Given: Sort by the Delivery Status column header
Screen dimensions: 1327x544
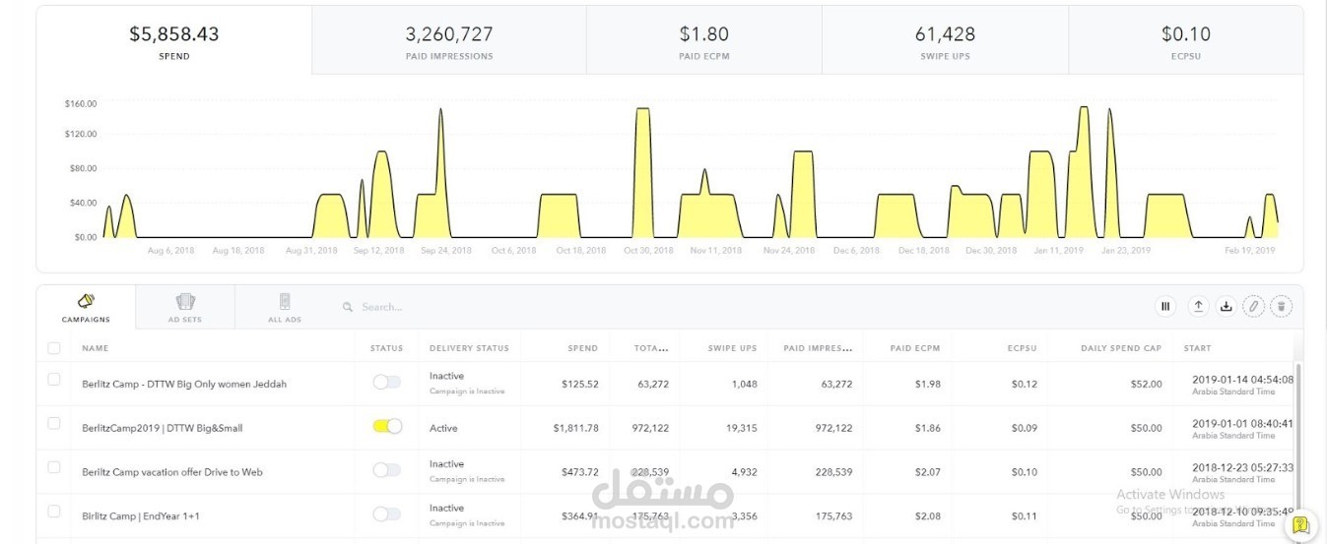Looking at the screenshot, I should tap(469, 348).
